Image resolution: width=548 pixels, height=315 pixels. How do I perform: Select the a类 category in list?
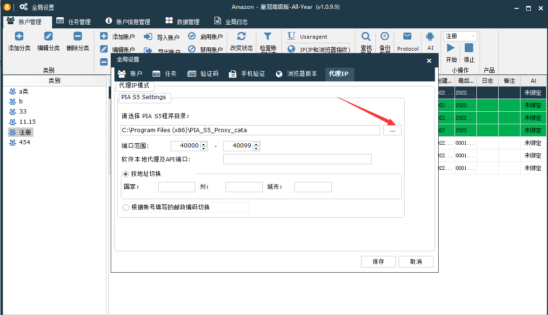pos(19,92)
